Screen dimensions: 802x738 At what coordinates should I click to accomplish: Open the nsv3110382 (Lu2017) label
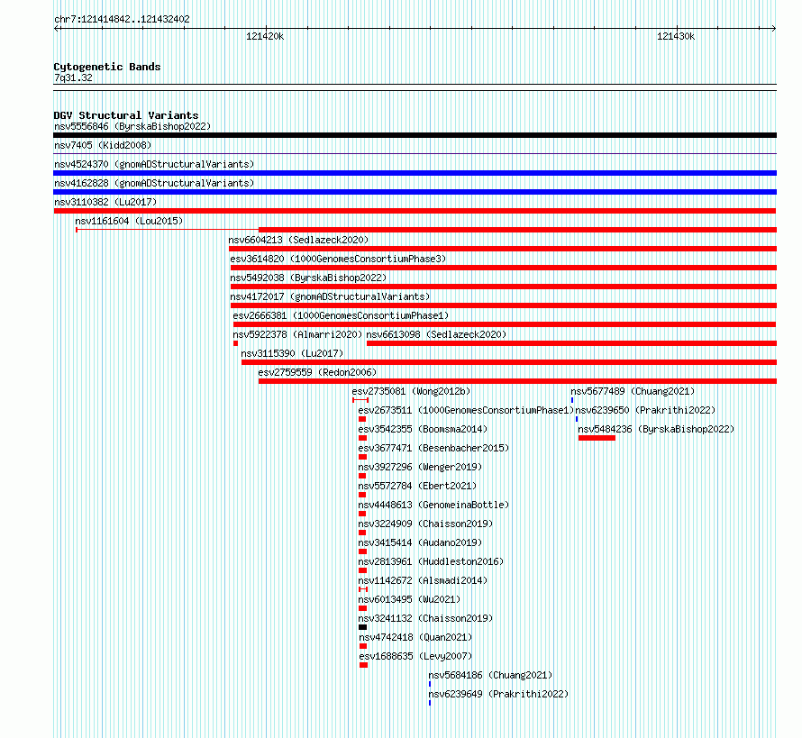tap(105, 202)
